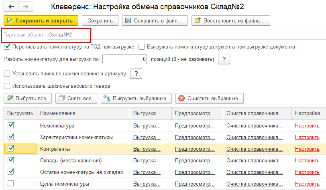Enable Выгружать номенклатуру документа checkbox
Screen dimensions: 326x190
(x=141, y=47)
